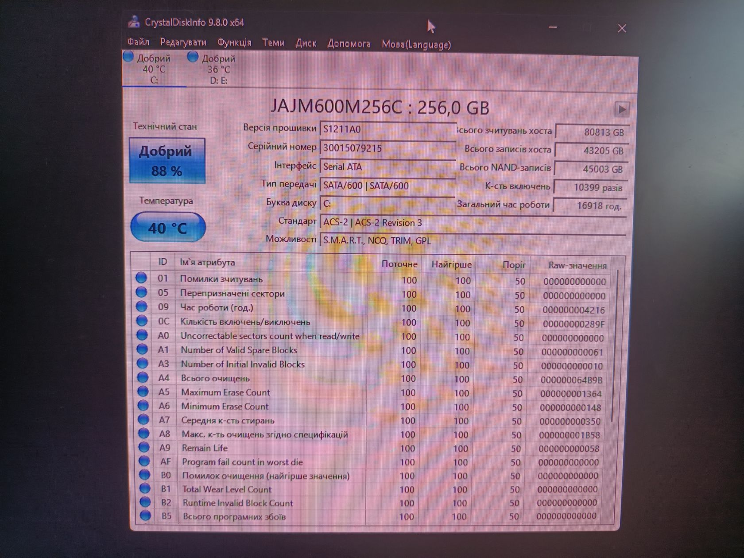Click the status icon for attribute 09
This screenshot has width=744, height=558.
coord(142,306)
